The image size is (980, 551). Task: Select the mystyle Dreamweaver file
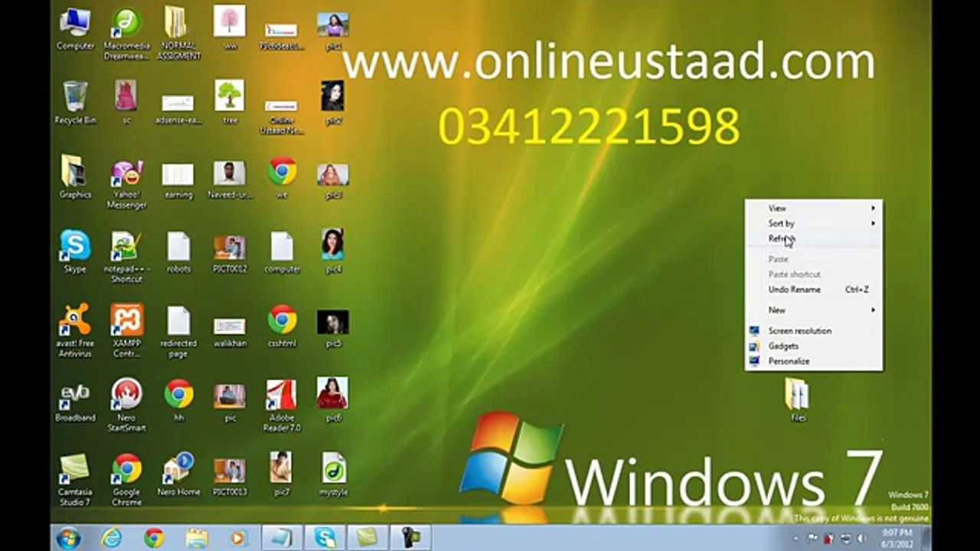click(x=333, y=474)
